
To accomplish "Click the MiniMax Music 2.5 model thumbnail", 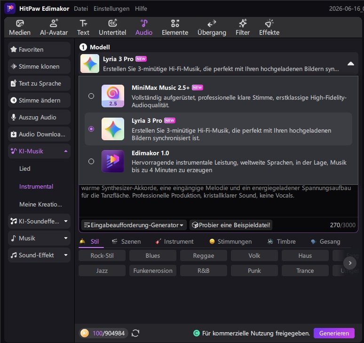I will [113, 96].
